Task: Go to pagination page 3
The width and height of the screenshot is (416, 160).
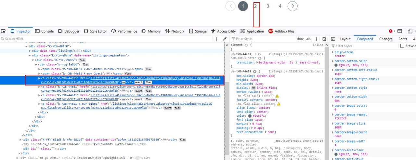Action: point(268,6)
